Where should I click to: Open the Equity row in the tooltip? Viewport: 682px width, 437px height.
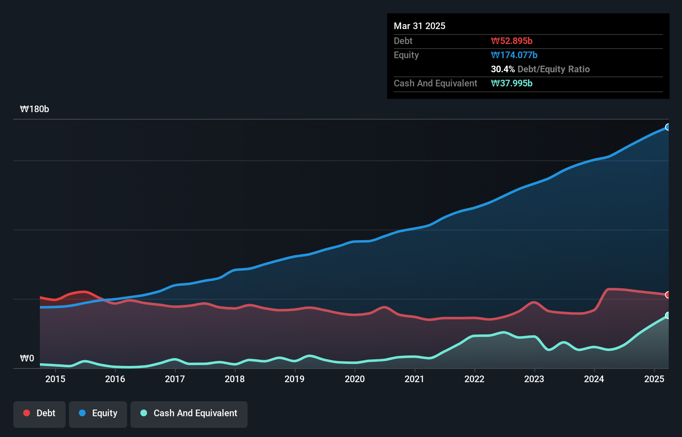click(x=406, y=55)
